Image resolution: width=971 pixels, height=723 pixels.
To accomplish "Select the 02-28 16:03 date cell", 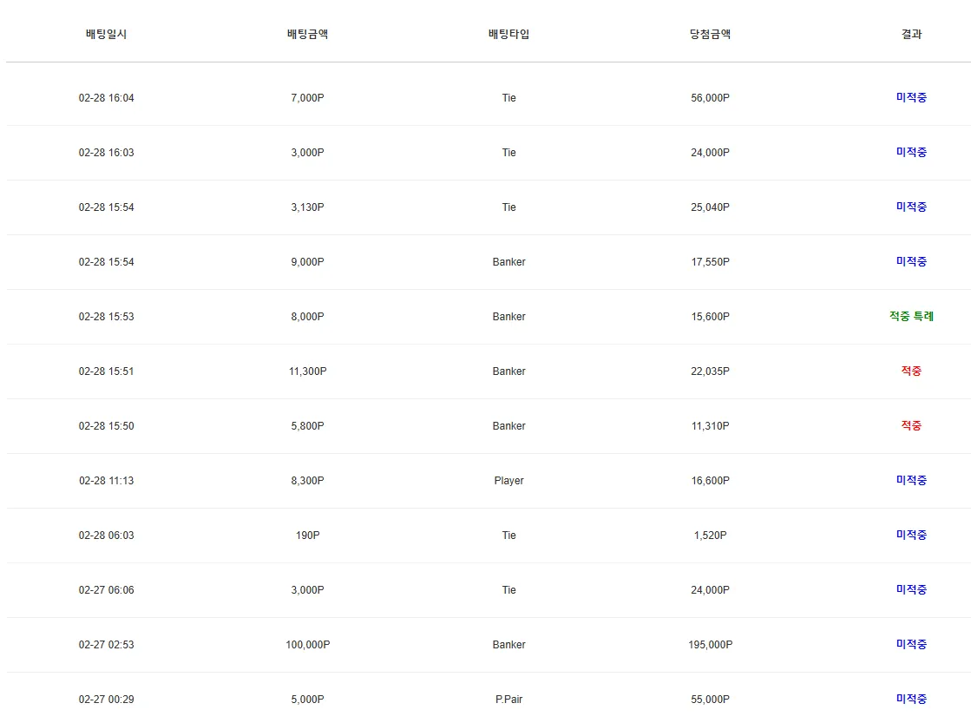I will pos(106,153).
